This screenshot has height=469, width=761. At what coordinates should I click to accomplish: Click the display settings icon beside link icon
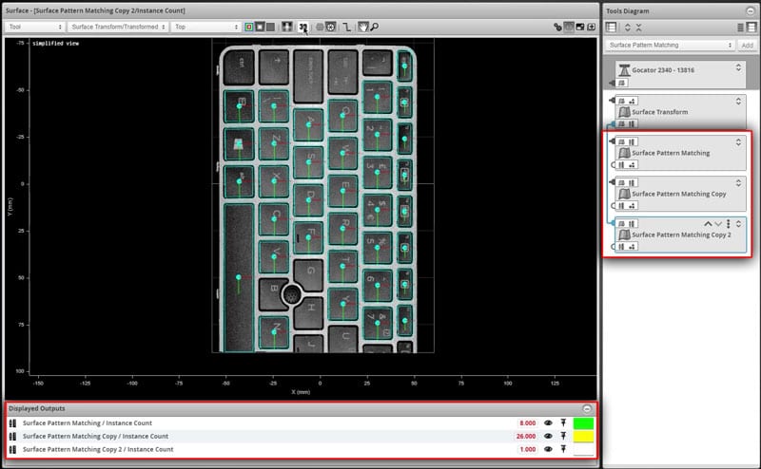pyautogui.click(x=569, y=27)
